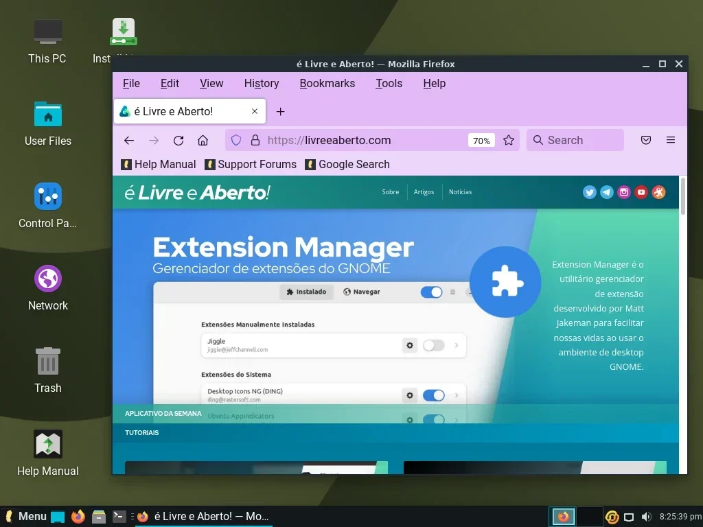Toggle Desktop Icons NG (DING) switch
The width and height of the screenshot is (703, 527).
pos(434,395)
